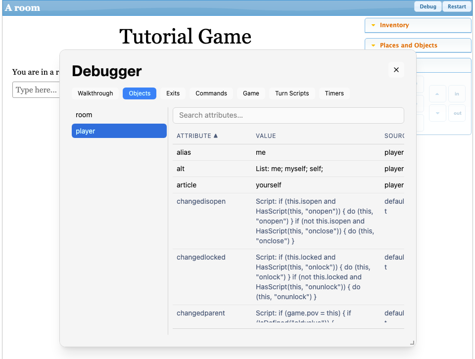Switch to the Walkthrough tab
This screenshot has height=359, width=475.
tap(95, 93)
